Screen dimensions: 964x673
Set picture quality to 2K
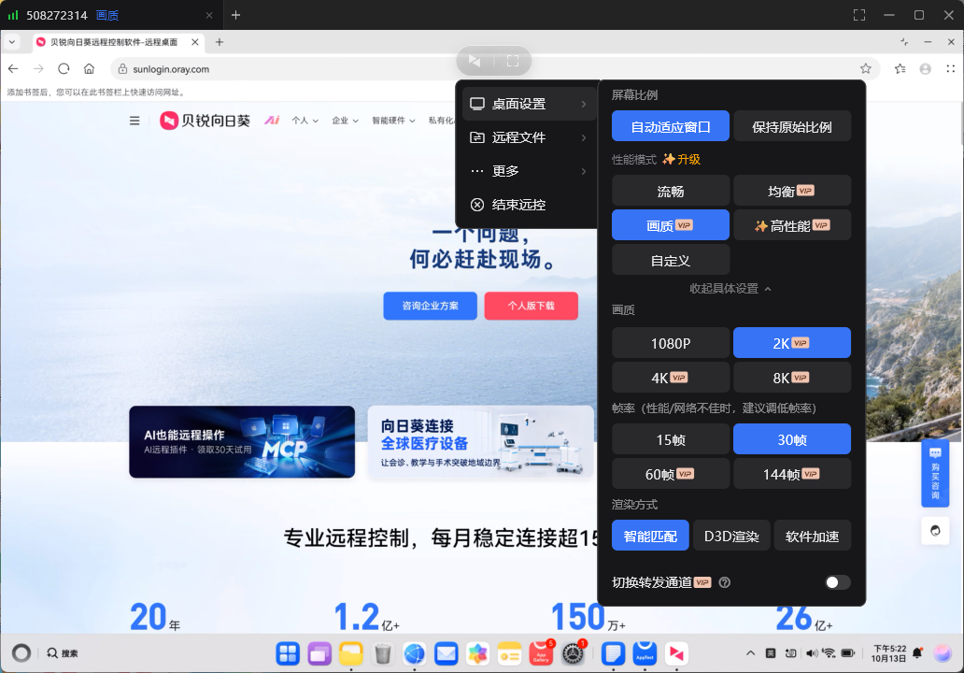click(x=792, y=343)
